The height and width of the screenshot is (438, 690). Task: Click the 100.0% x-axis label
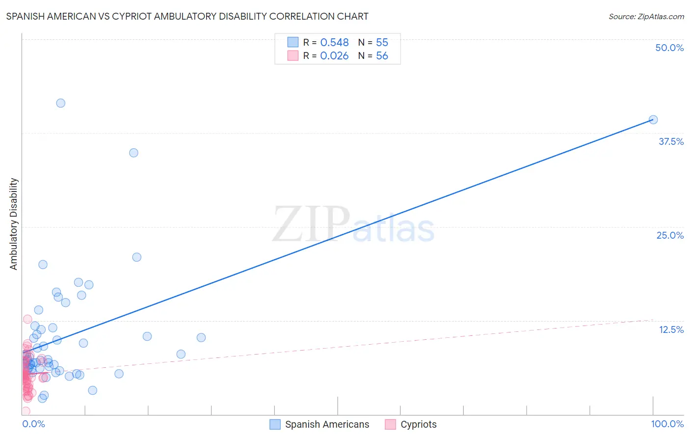pos(667,424)
